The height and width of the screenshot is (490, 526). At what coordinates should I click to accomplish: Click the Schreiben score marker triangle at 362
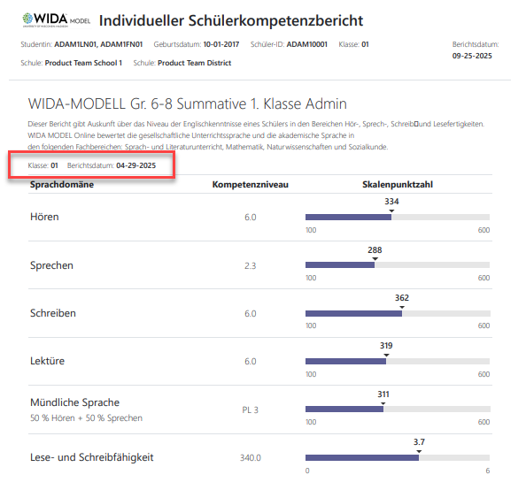402,307
